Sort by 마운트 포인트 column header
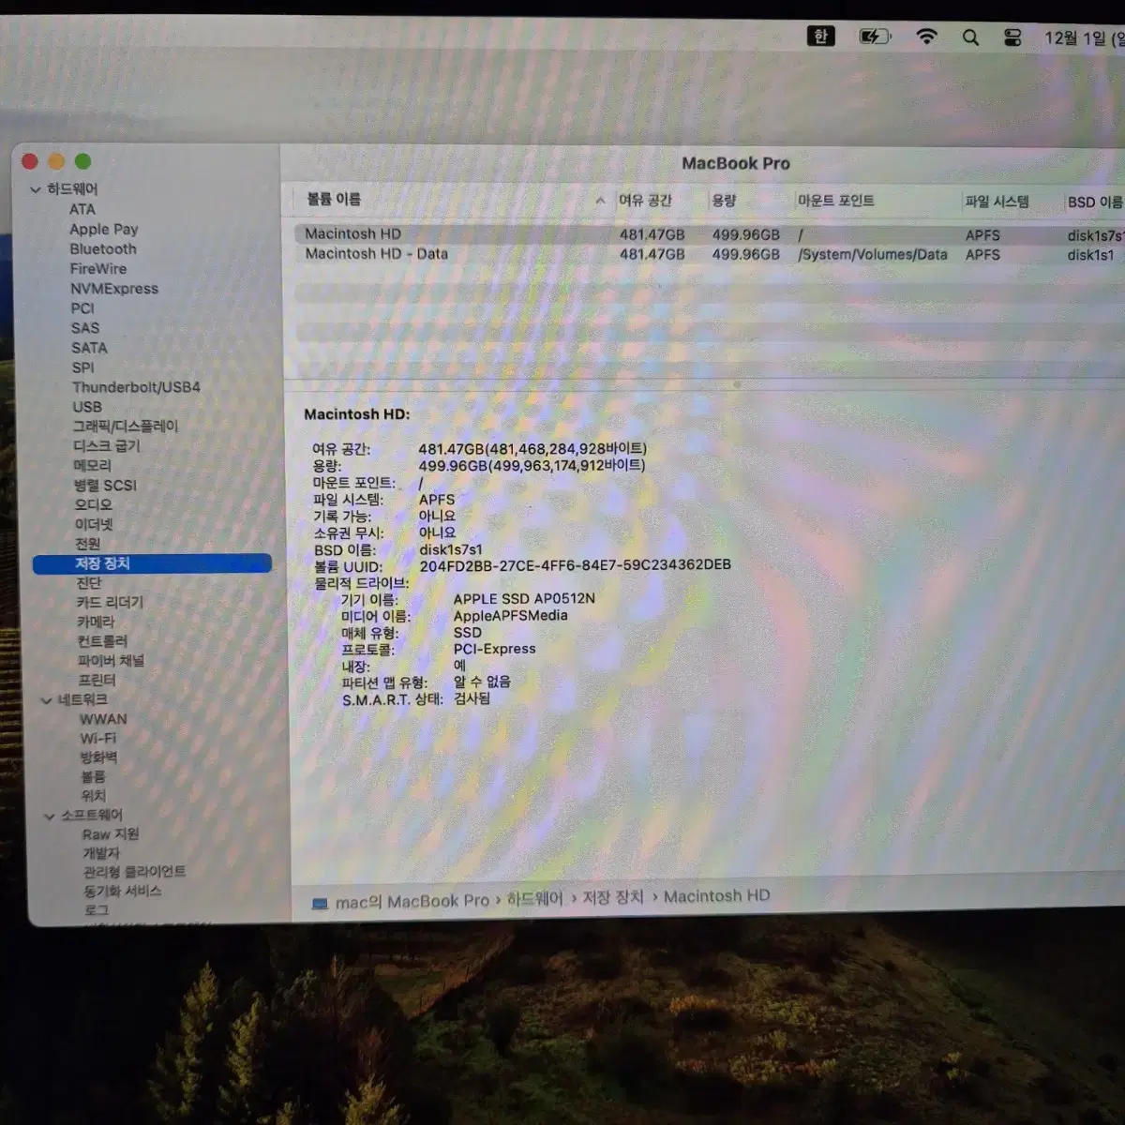Image resolution: width=1125 pixels, height=1125 pixels. coord(835,200)
